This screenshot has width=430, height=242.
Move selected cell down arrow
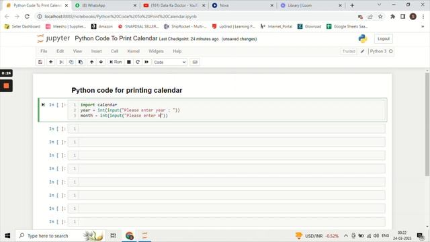[x=101, y=62]
